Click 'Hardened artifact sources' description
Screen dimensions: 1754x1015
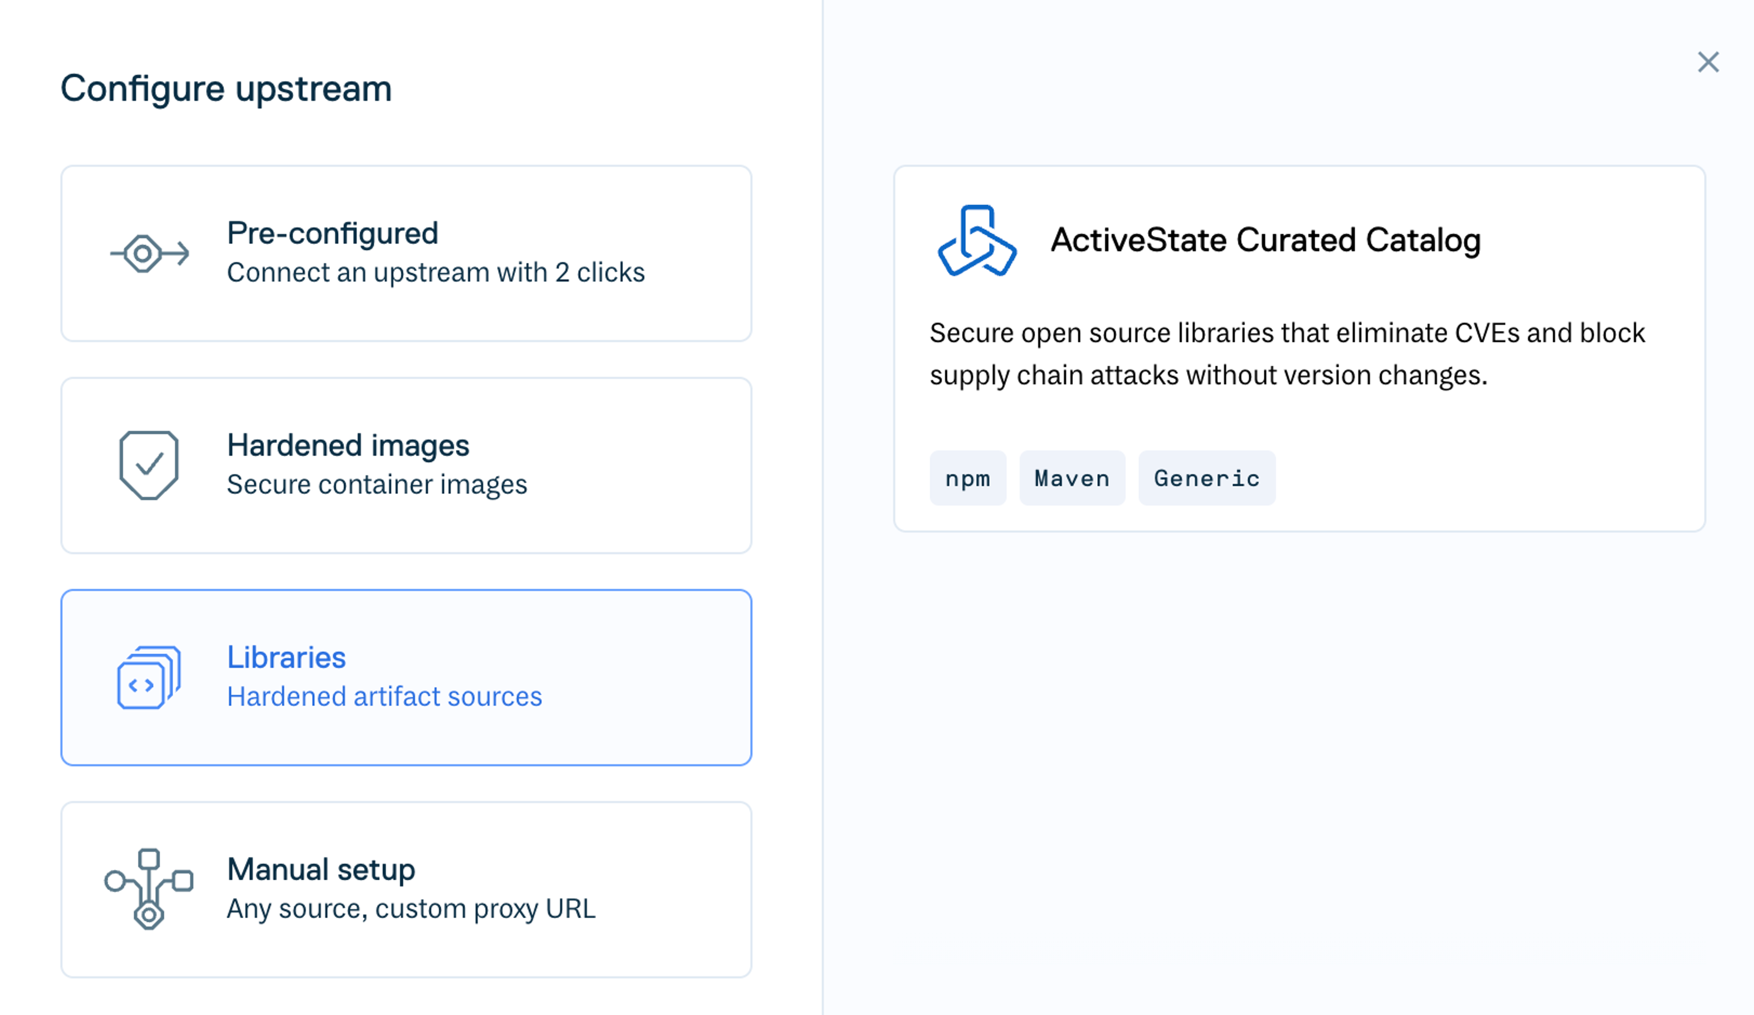pyautogui.click(x=384, y=697)
